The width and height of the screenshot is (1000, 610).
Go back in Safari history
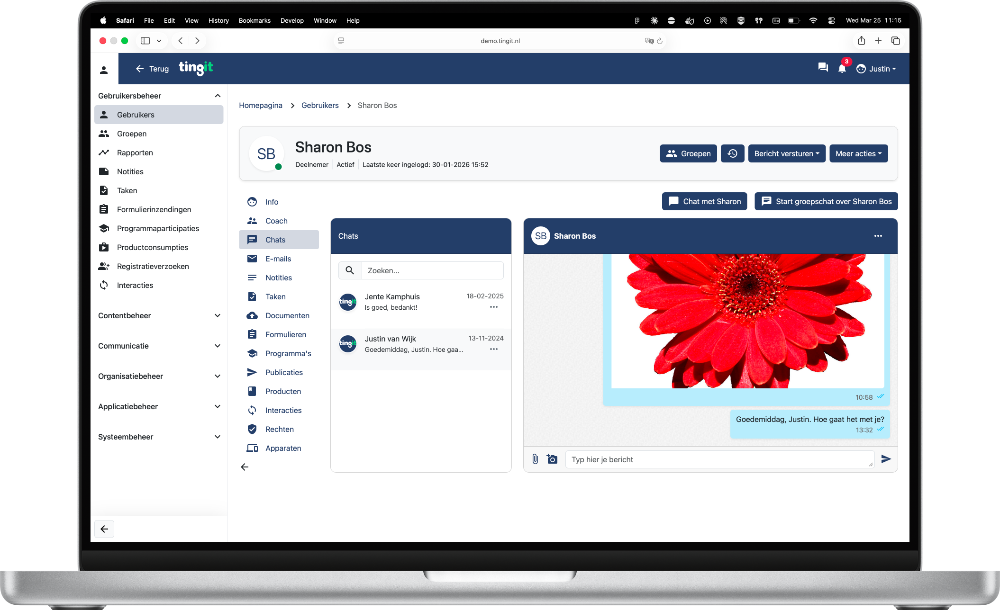(x=181, y=41)
